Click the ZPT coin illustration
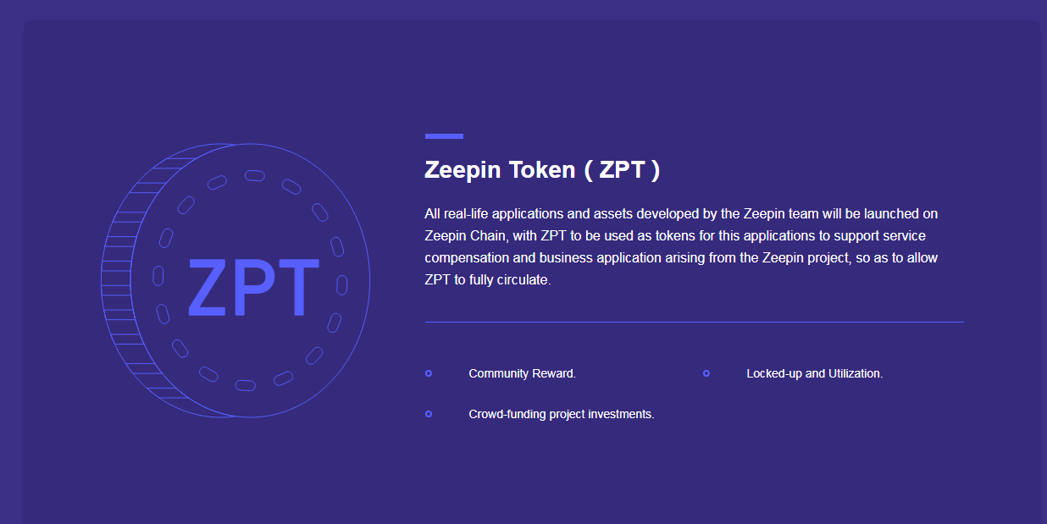Screen dimensions: 1047x524 [x=235, y=280]
